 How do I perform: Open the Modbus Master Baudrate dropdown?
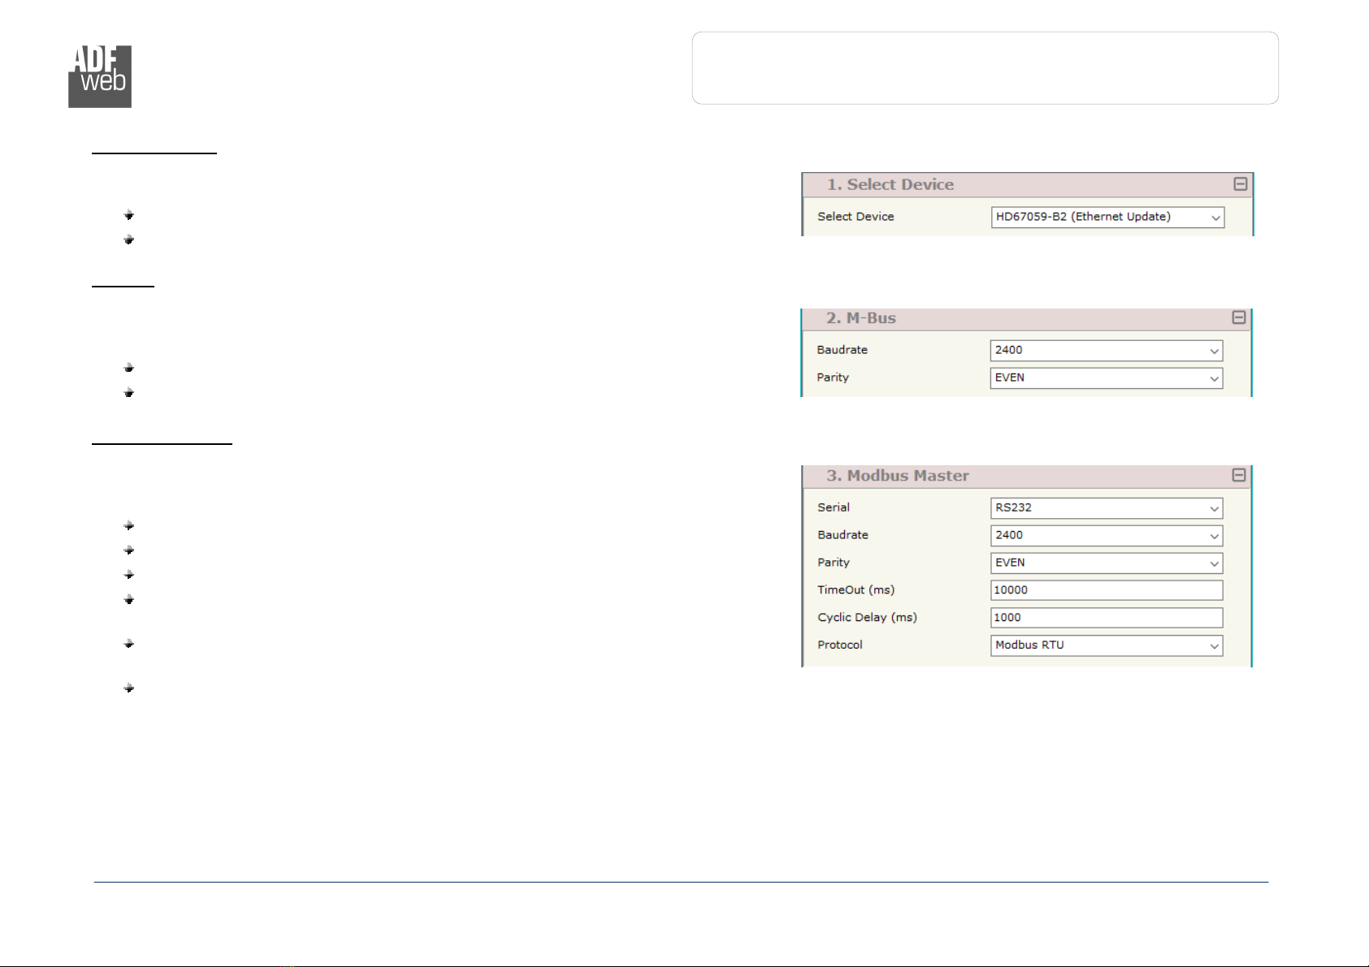[1107, 535]
